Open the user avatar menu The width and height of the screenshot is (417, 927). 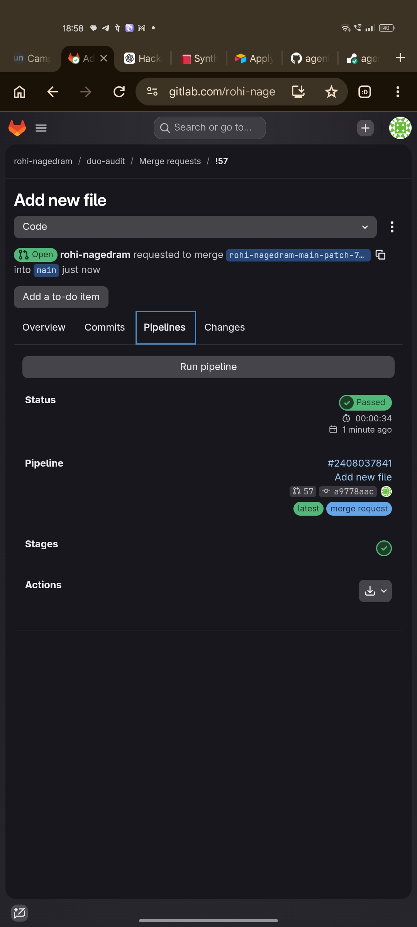[x=400, y=128]
